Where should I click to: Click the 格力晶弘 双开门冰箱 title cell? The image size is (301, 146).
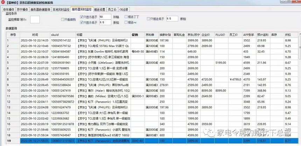coord(103,124)
